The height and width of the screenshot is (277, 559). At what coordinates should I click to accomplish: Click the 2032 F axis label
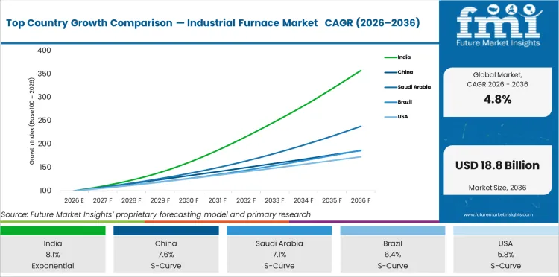[x=246, y=200]
